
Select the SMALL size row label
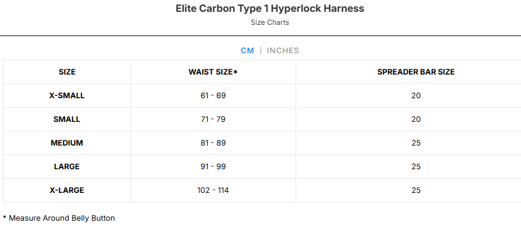[x=67, y=120]
